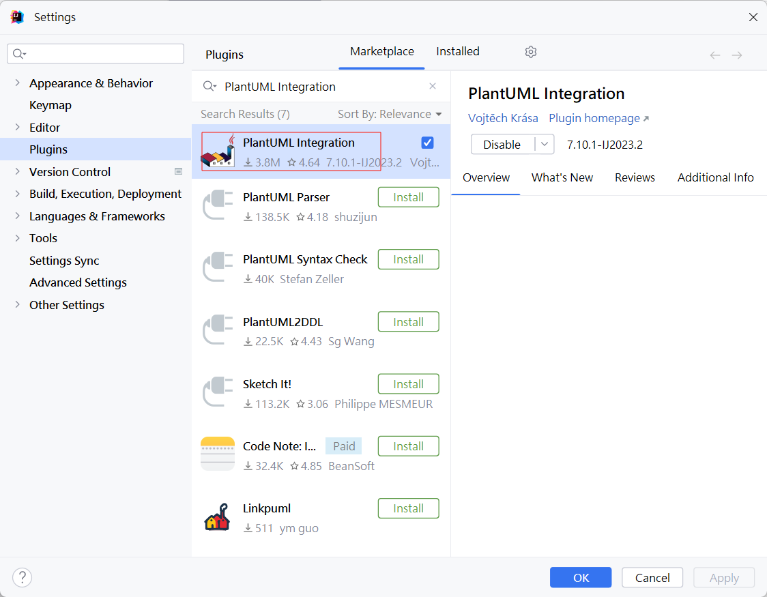Click the Version Control project-level settings icon
This screenshot has width=767, height=597.
click(179, 172)
